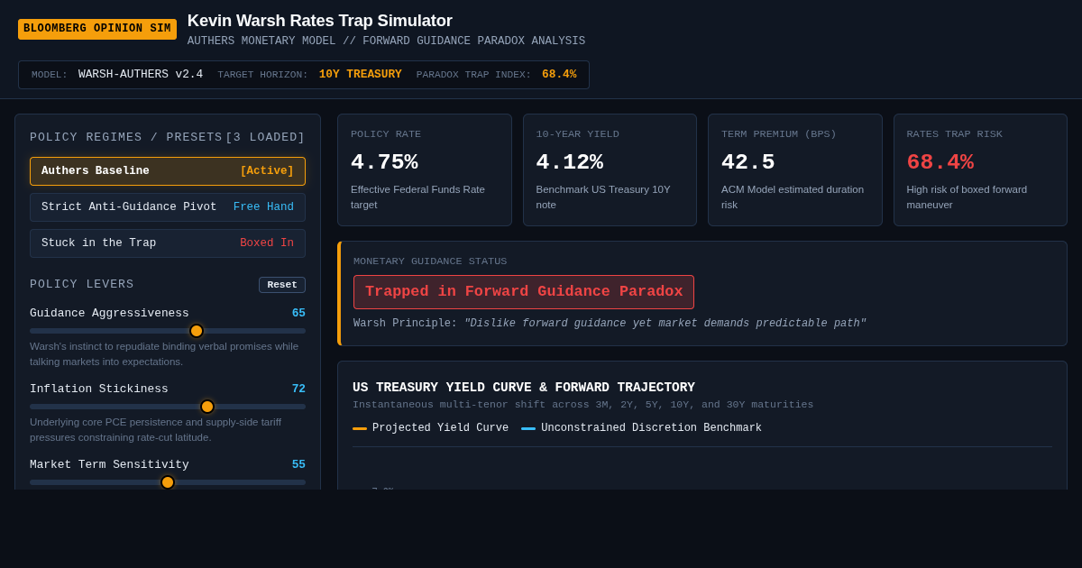
Task: Click the yield curve maturities subtitle
Action: coord(582,405)
